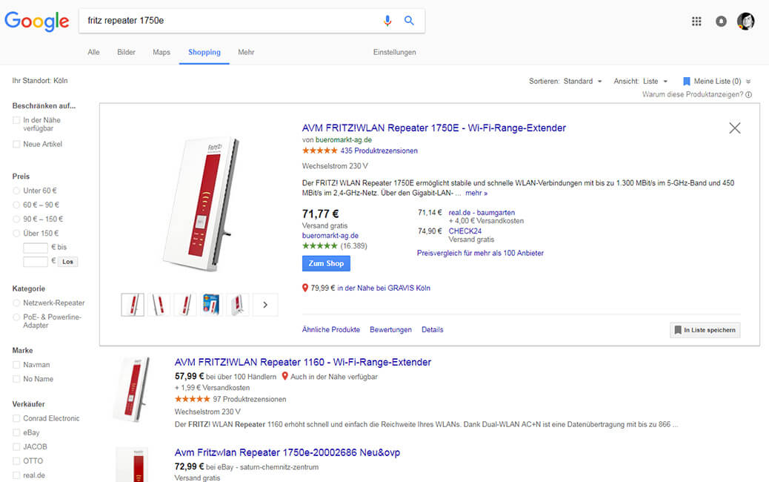Select PoE- & Powerline-Adapter category
The height and width of the screenshot is (482, 769).
(16, 317)
